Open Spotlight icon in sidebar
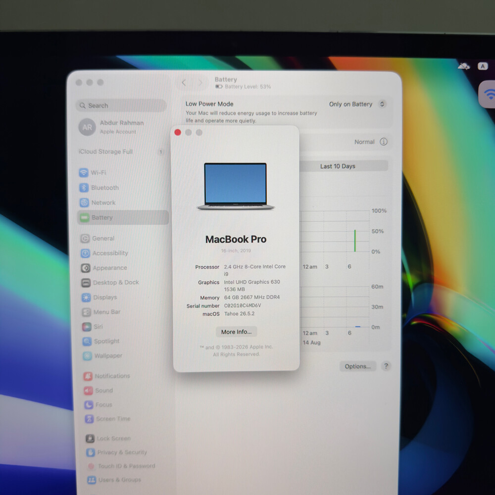The image size is (495, 495). pyautogui.click(x=88, y=341)
